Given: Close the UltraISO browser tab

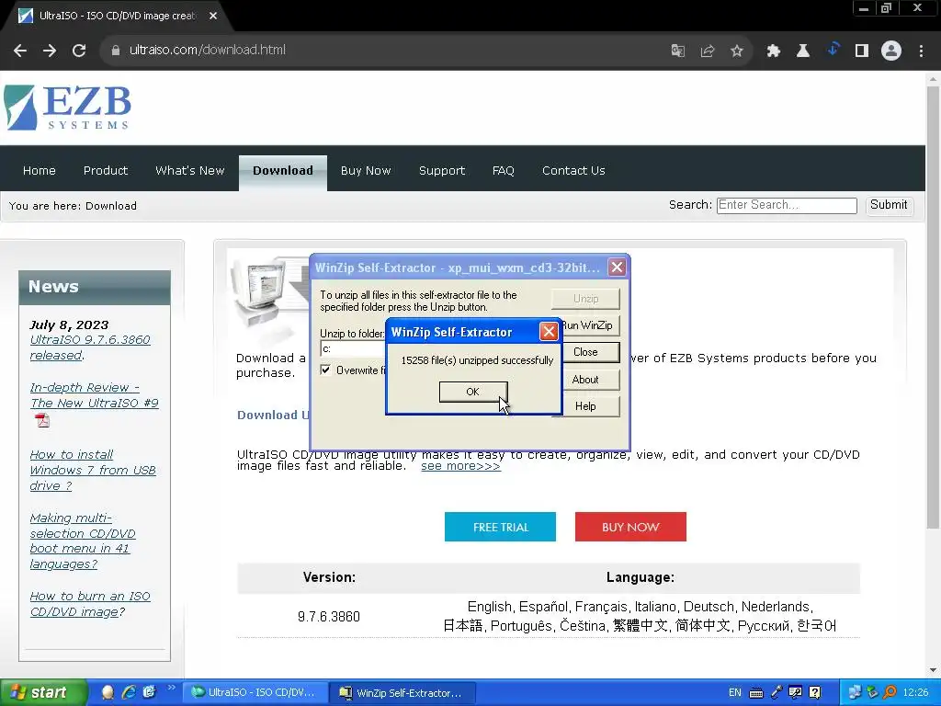Looking at the screenshot, I should click(x=213, y=16).
